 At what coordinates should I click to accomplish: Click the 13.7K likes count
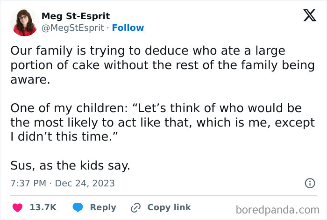[x=43, y=207]
